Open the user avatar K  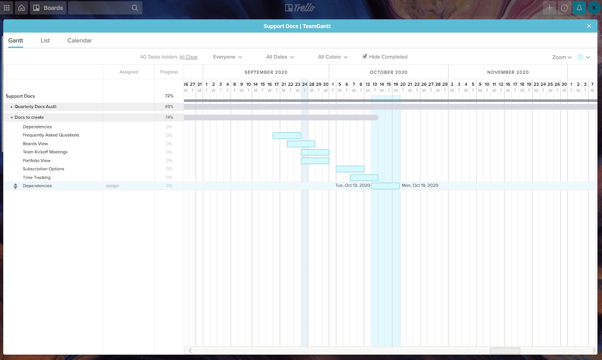[594, 8]
